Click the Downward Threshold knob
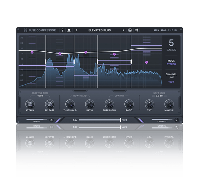The image size is (199, 180). tap(70, 104)
